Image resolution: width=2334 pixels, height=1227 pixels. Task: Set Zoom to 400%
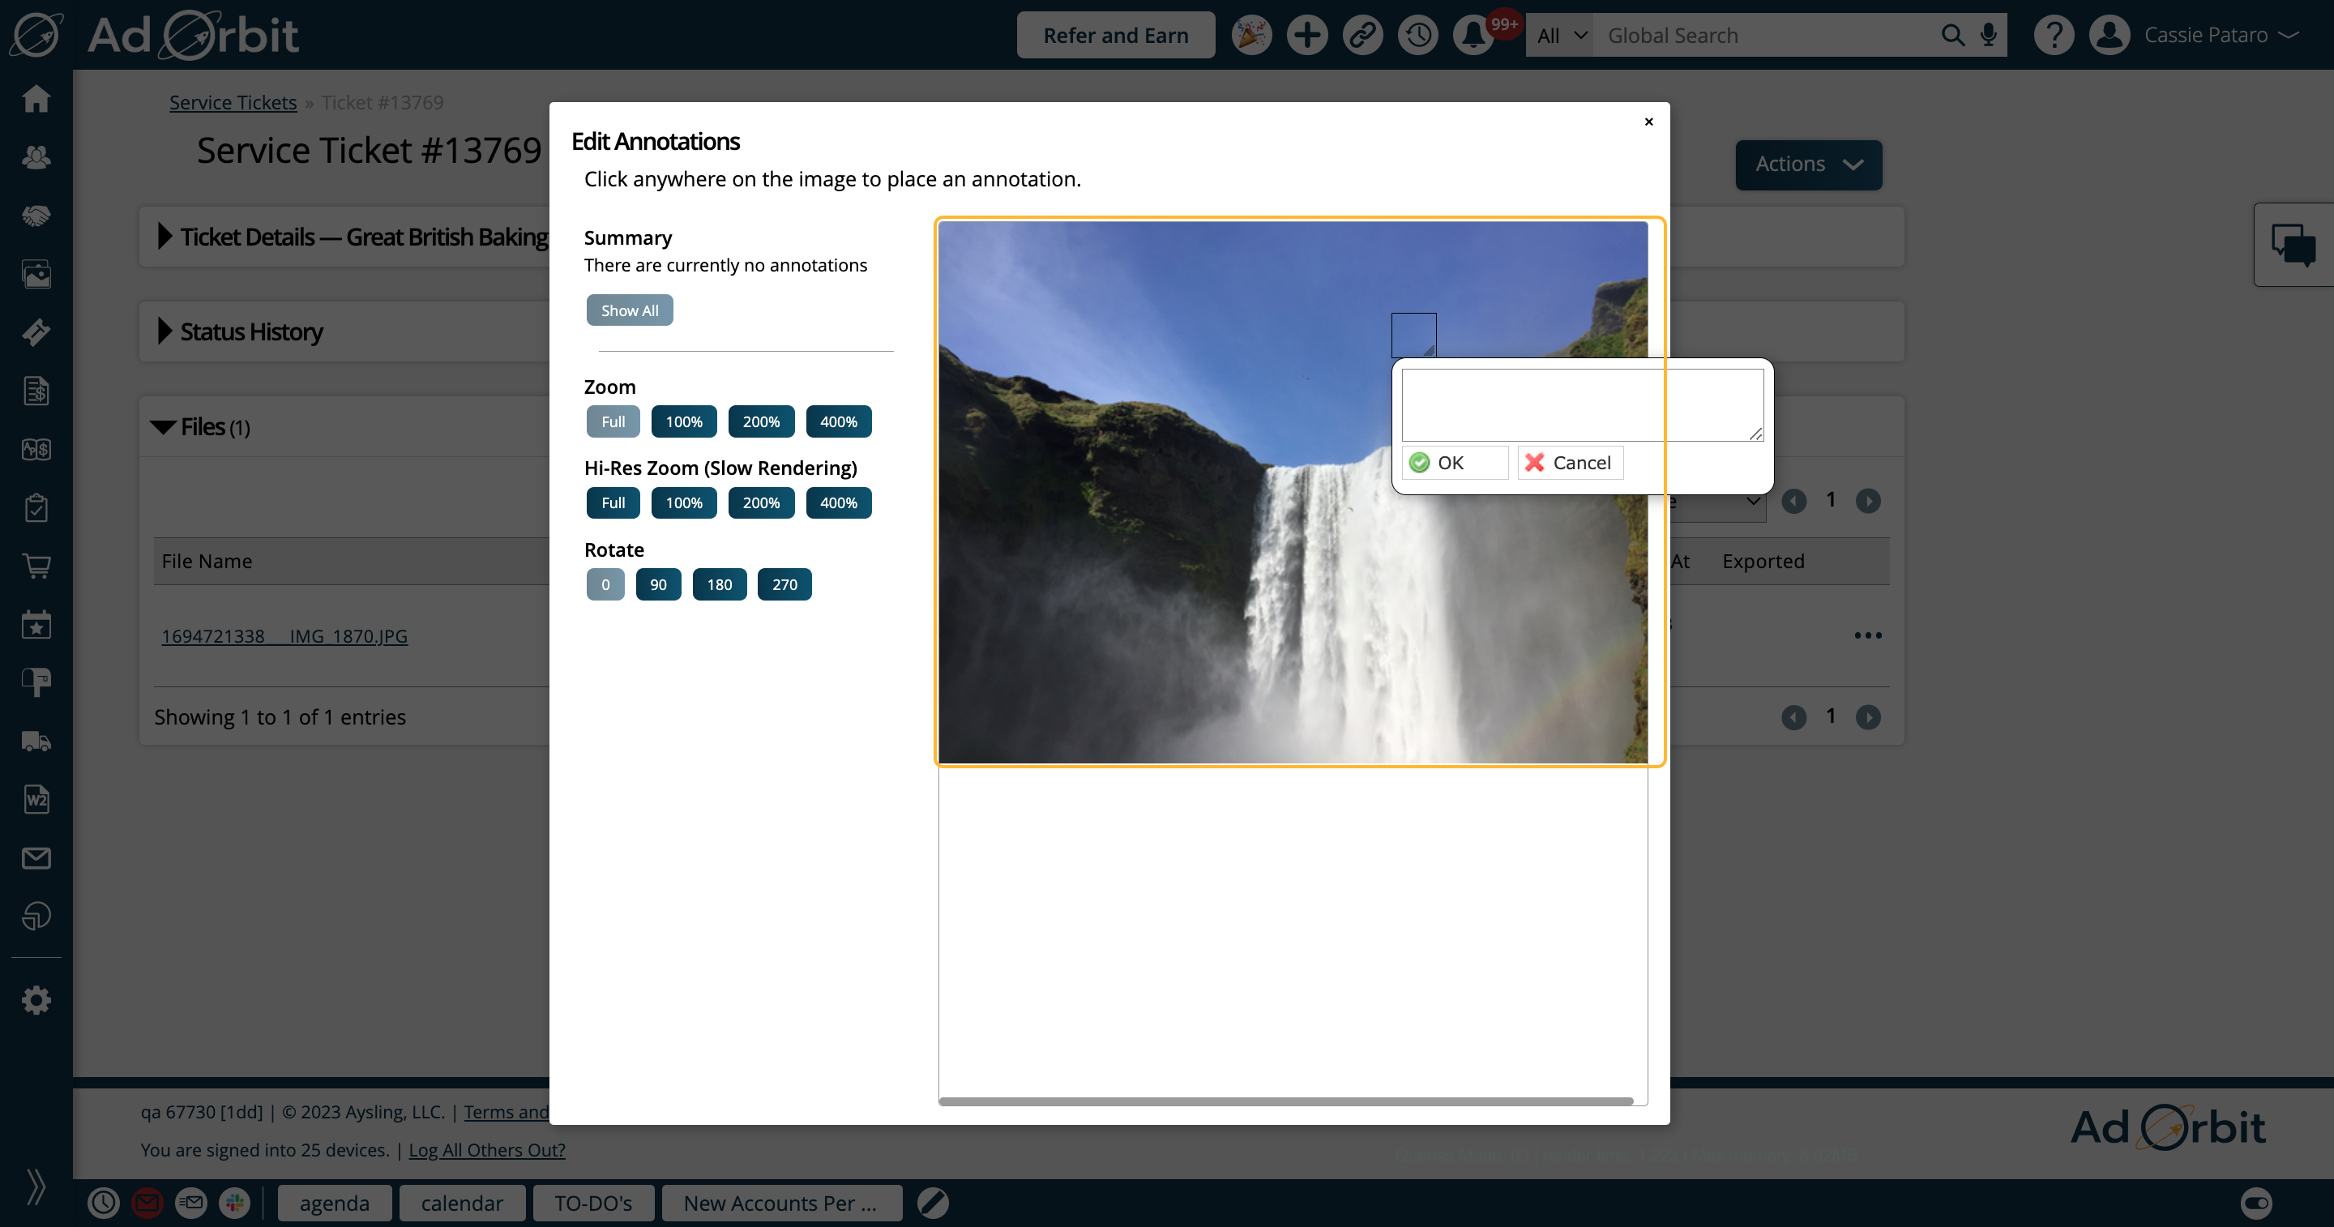pos(838,421)
